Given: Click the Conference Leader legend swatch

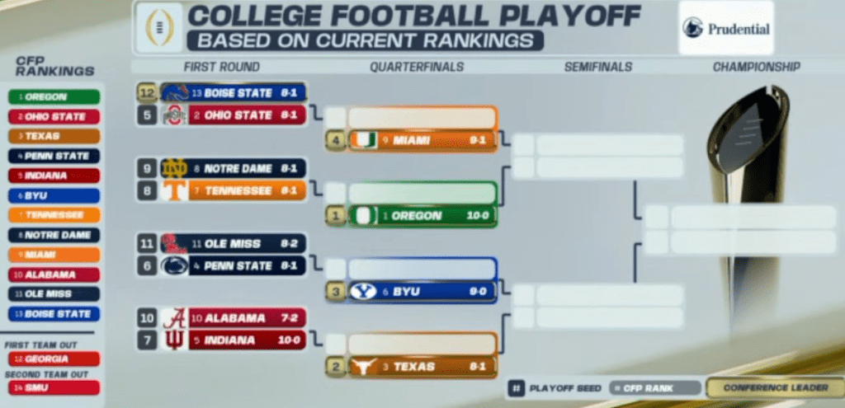Looking at the screenshot, I should point(765,387).
